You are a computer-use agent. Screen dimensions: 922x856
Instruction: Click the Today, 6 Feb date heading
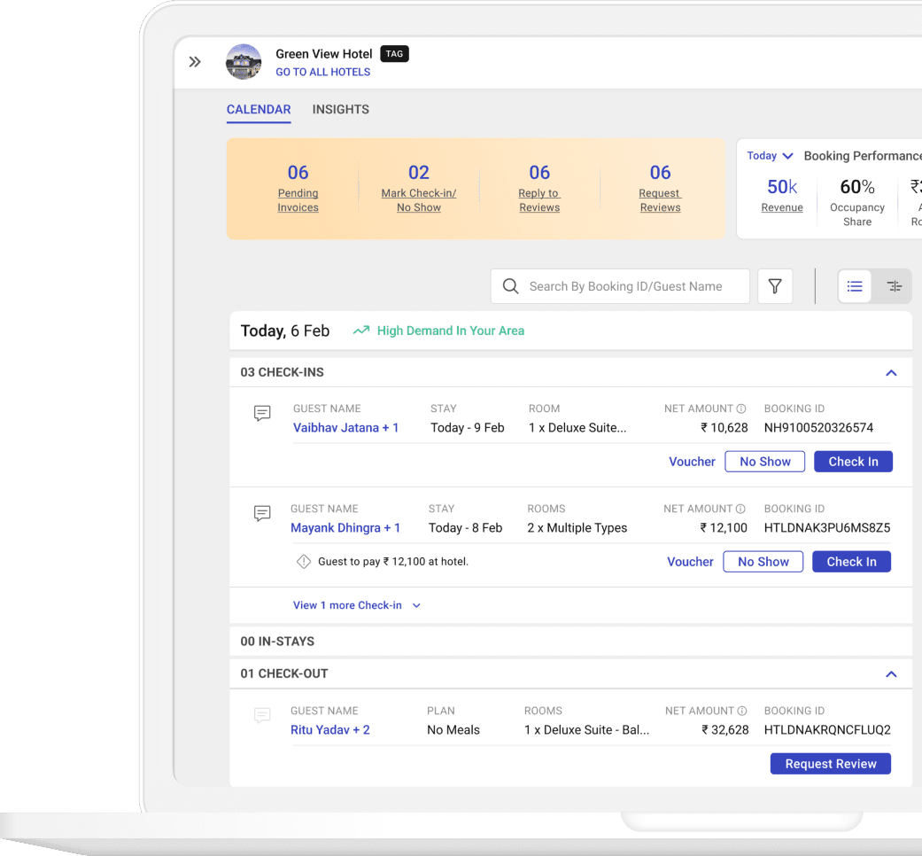[x=284, y=331]
